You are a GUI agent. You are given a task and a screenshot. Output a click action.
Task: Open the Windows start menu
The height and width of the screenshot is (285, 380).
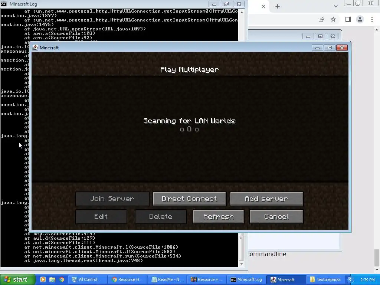pyautogui.click(x=18, y=279)
